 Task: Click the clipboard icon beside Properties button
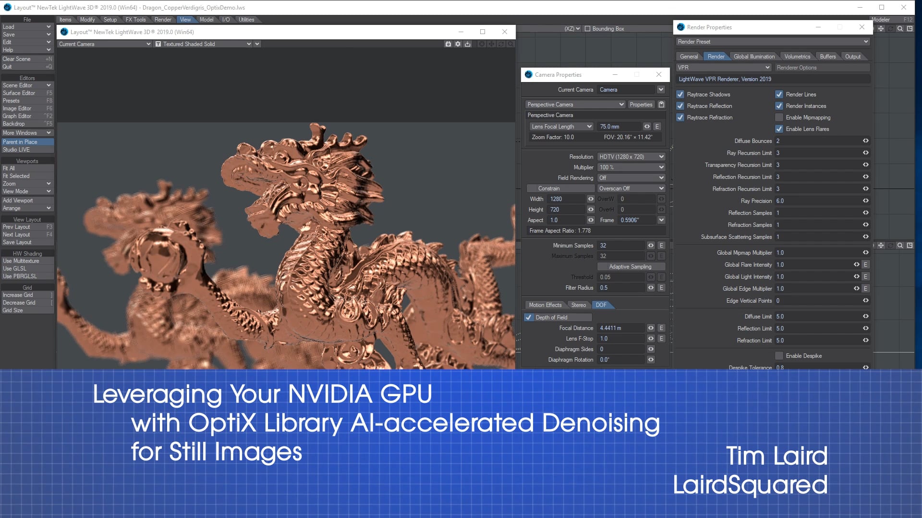661,105
